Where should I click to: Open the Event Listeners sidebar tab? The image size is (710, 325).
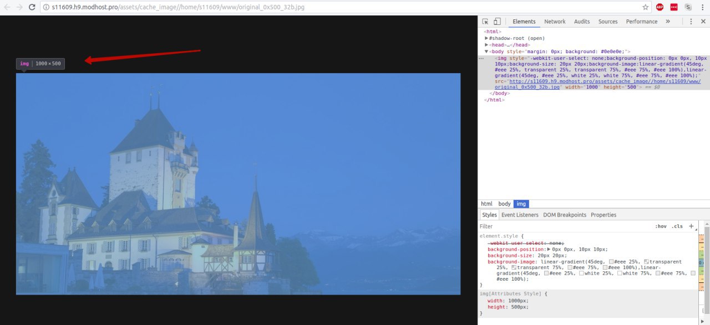520,215
